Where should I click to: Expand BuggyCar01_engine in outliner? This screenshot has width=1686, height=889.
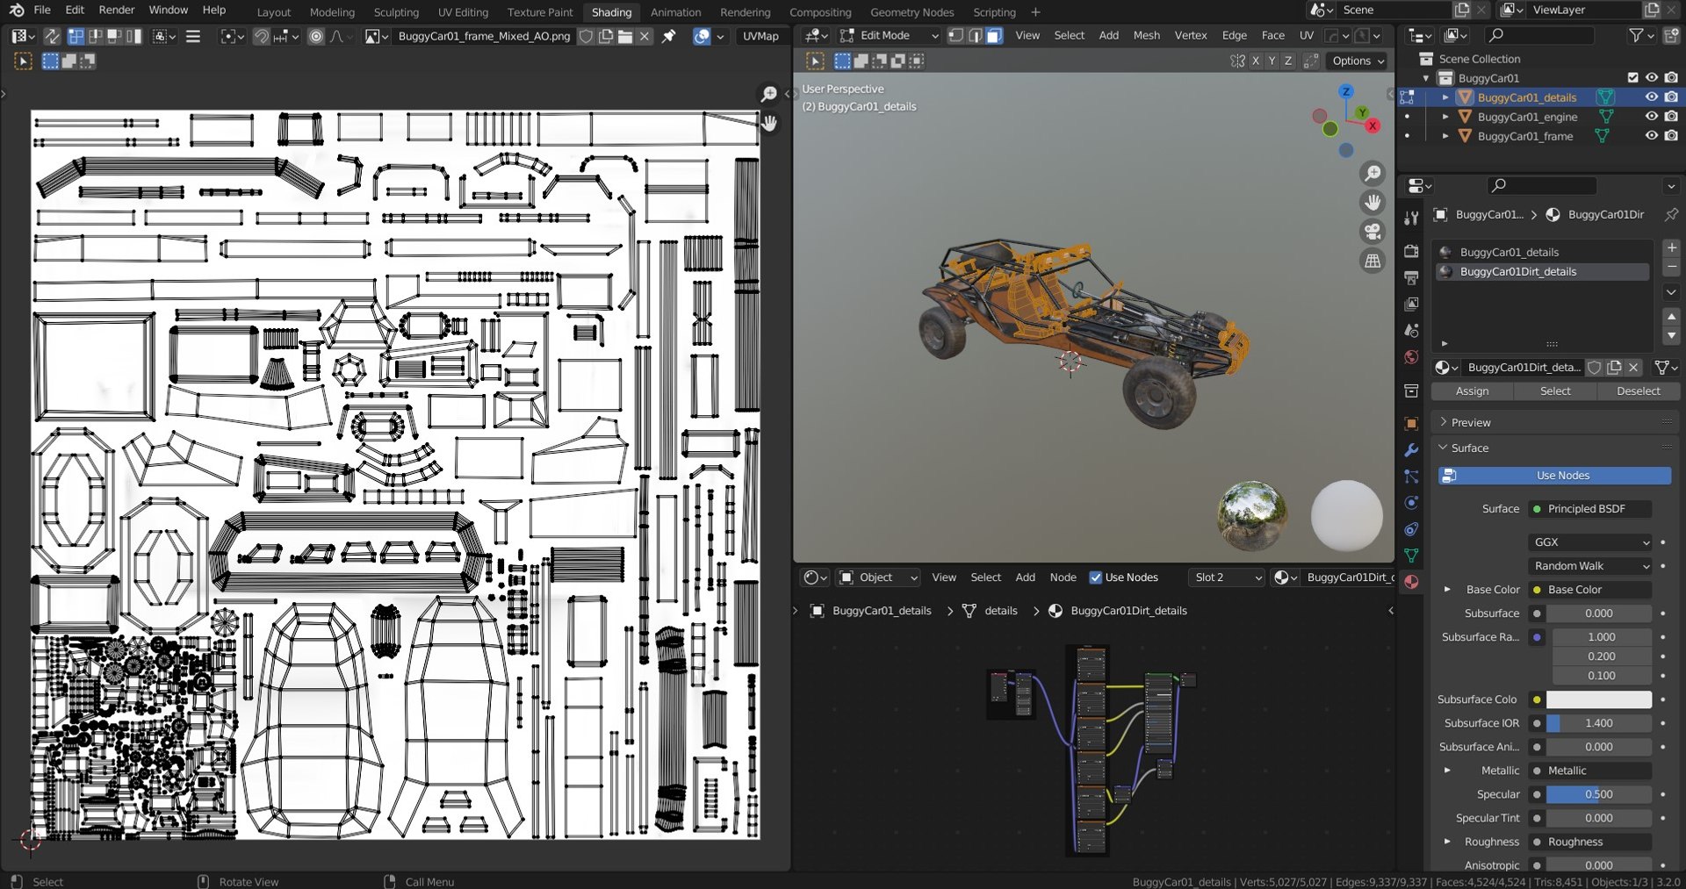[x=1445, y=117]
